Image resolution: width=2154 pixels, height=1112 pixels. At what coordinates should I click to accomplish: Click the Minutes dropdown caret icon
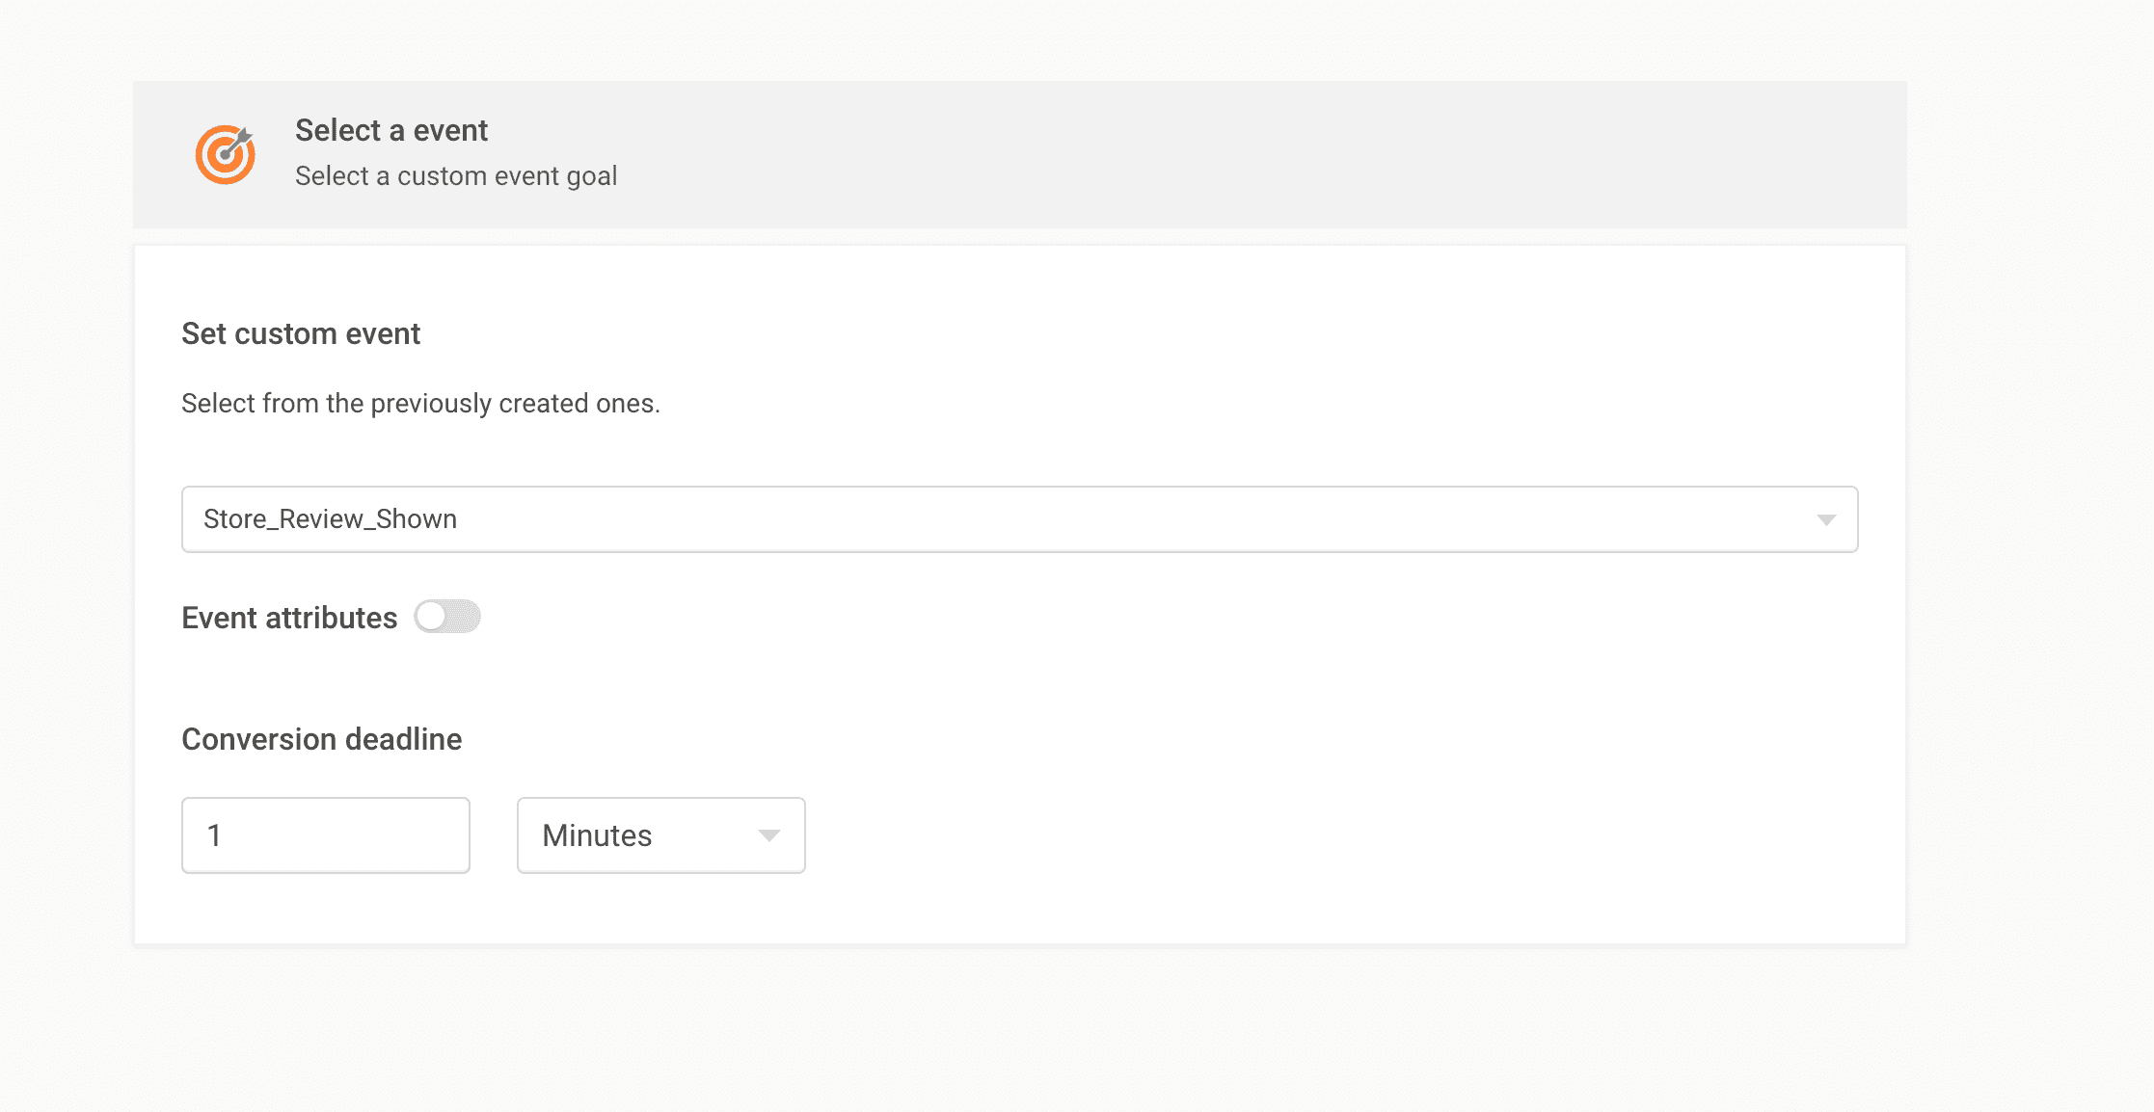coord(768,835)
